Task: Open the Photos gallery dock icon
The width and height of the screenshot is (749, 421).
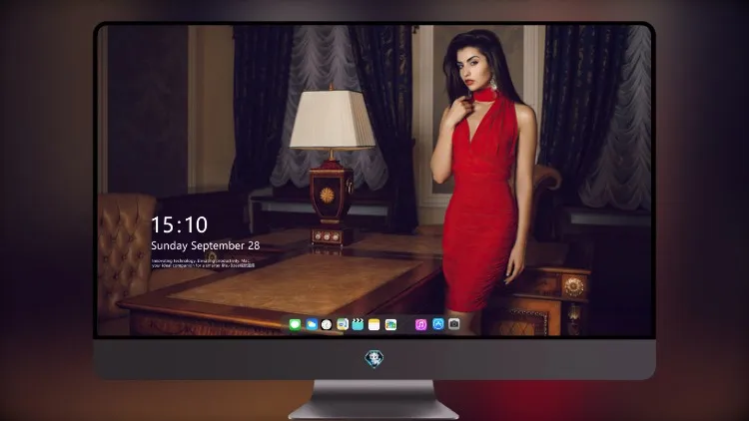Action: point(390,324)
